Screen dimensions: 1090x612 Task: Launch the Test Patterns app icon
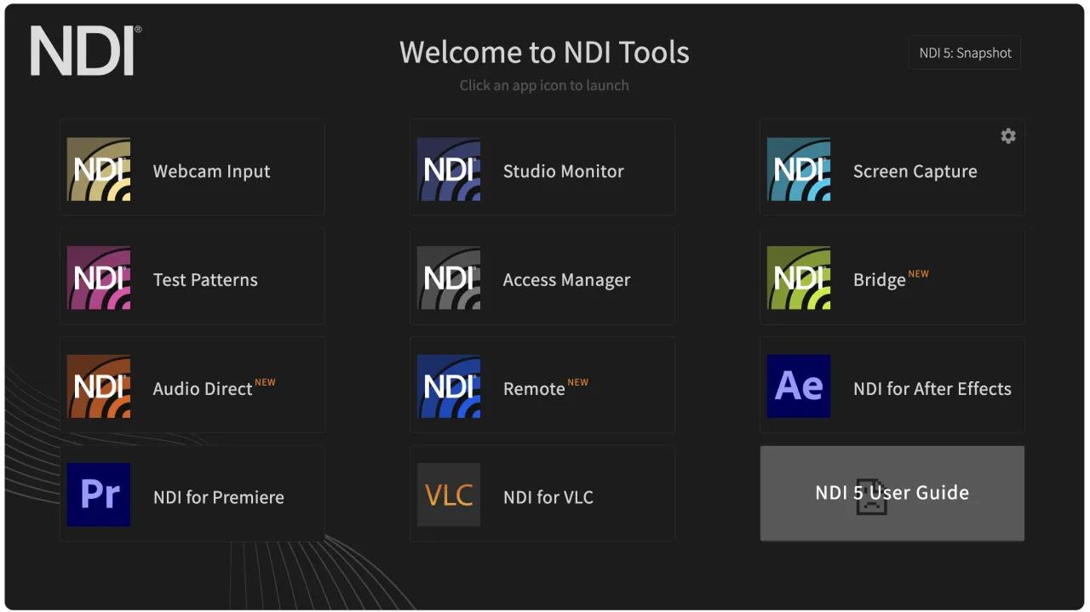99,278
